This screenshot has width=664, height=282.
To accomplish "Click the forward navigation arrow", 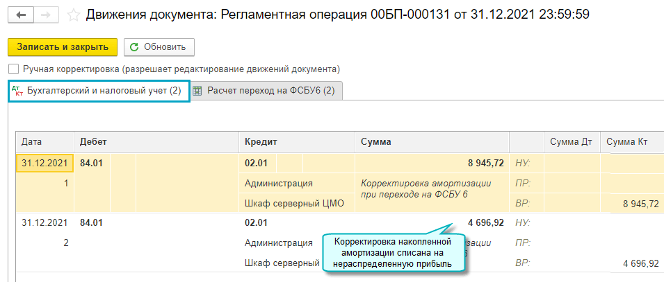I will coord(45,13).
